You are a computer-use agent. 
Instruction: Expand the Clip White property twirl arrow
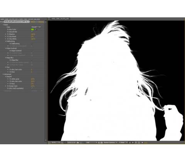tap(6, 39)
